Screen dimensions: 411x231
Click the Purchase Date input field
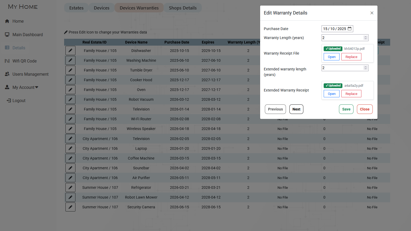pyautogui.click(x=337, y=29)
